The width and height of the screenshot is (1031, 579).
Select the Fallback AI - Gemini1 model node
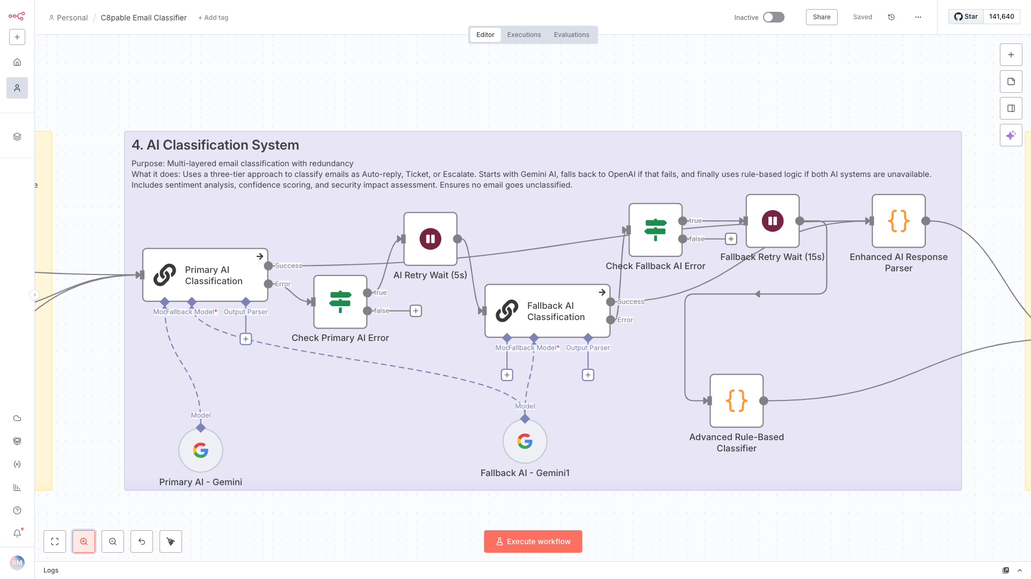[525, 441]
